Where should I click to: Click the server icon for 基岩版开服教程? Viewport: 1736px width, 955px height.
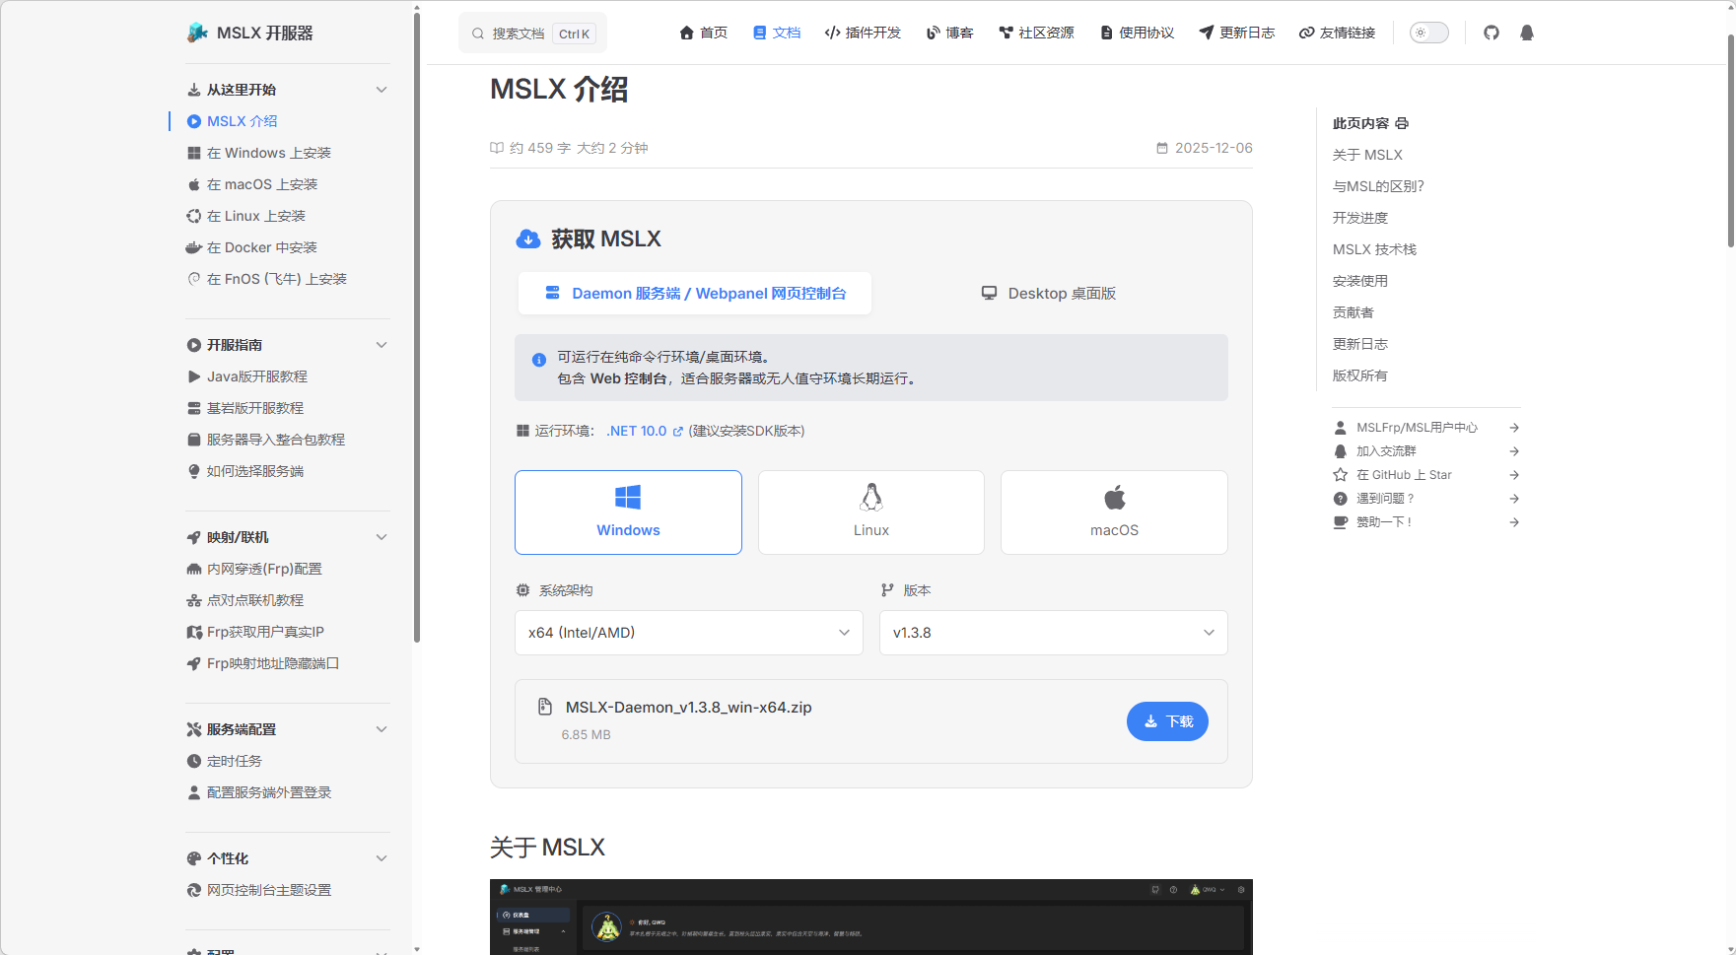coord(194,408)
